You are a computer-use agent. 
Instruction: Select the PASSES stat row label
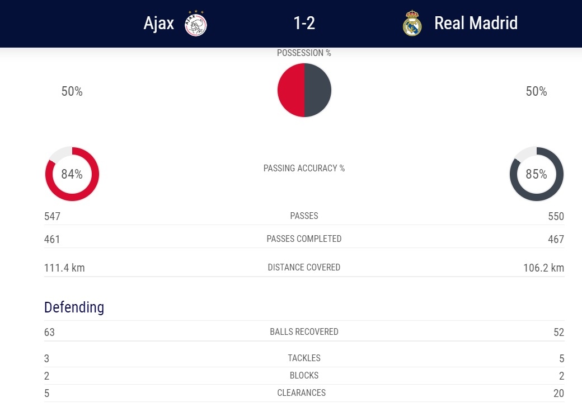[x=304, y=216]
